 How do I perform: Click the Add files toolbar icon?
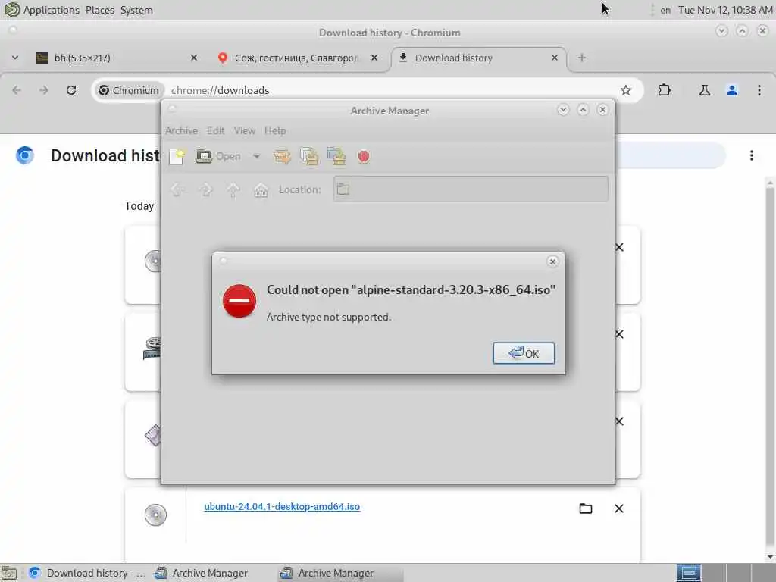click(309, 156)
